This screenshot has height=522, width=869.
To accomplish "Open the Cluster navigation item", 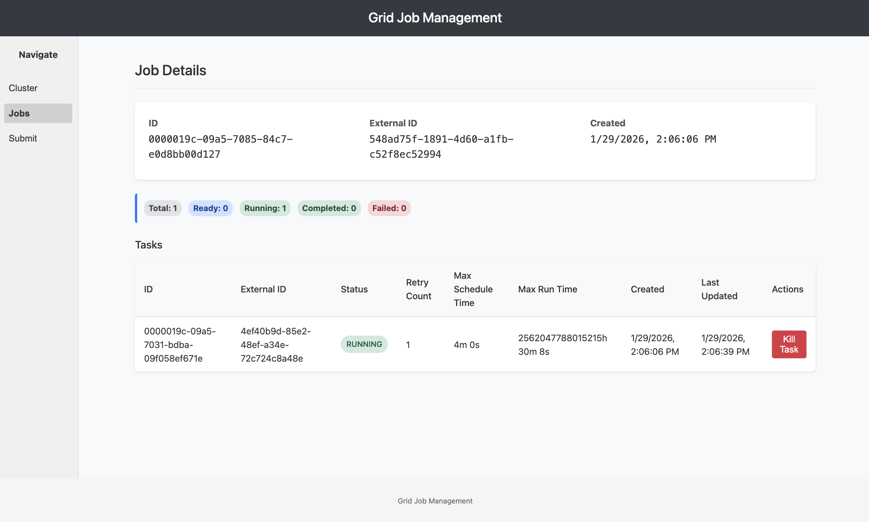I will click(23, 88).
